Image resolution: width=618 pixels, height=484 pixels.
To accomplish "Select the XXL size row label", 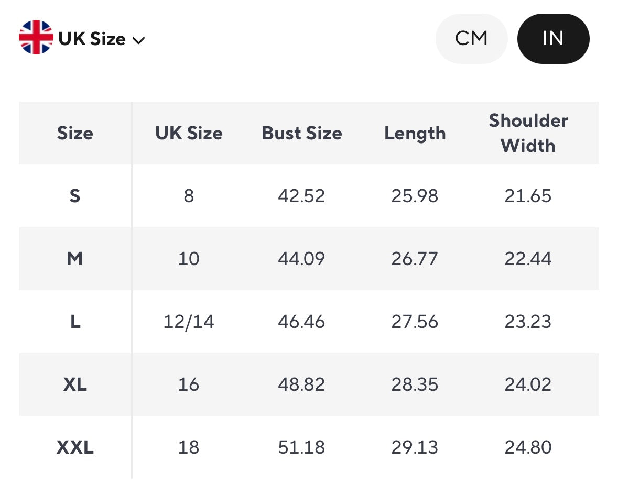I will click(x=75, y=447).
